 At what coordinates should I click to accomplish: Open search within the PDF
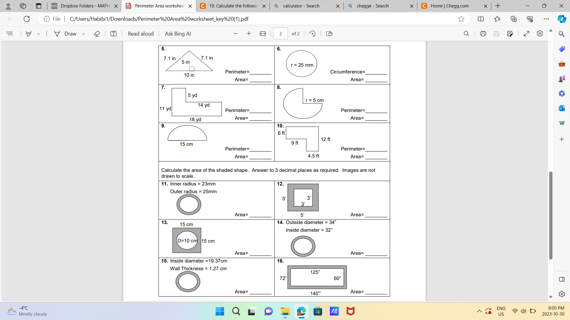tap(466, 33)
